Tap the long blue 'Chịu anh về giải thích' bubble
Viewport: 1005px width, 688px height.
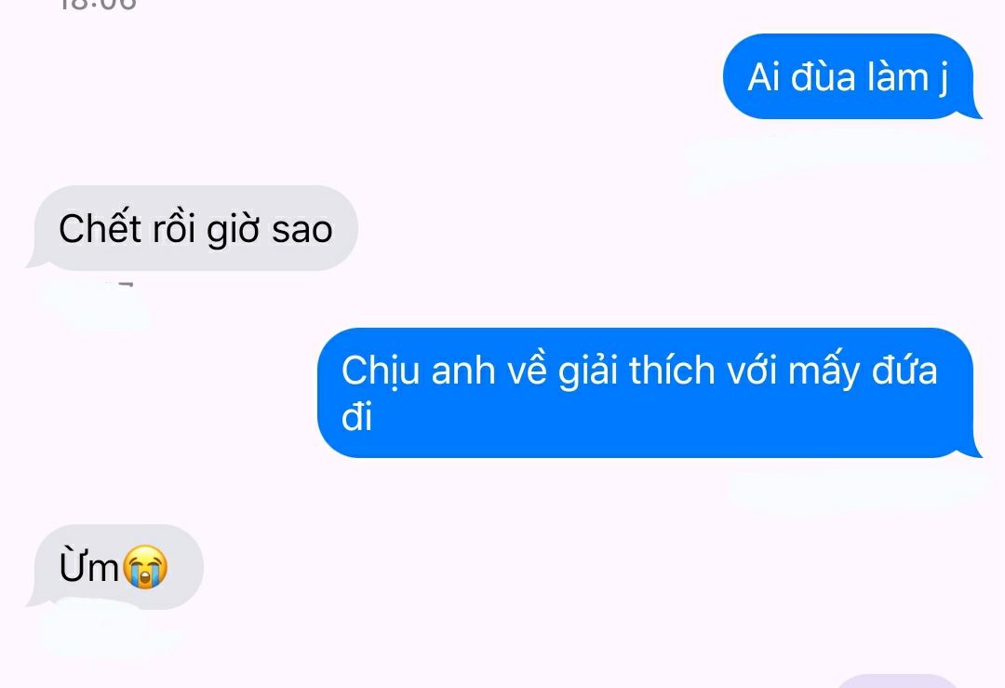click(x=646, y=392)
